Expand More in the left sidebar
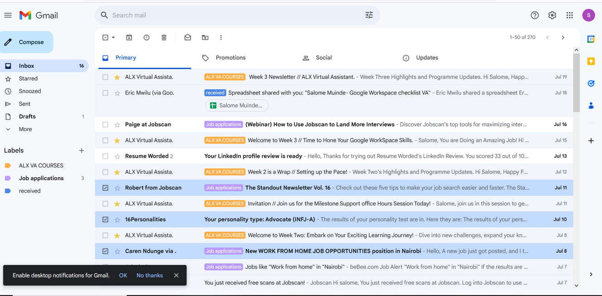Image resolution: width=602 pixels, height=296 pixels. click(x=25, y=129)
